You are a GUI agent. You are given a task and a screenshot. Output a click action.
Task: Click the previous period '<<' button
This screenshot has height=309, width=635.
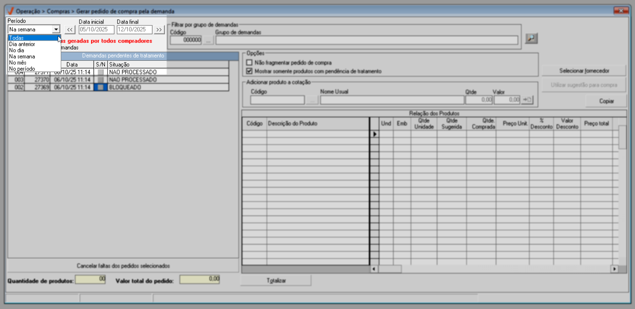[70, 30]
